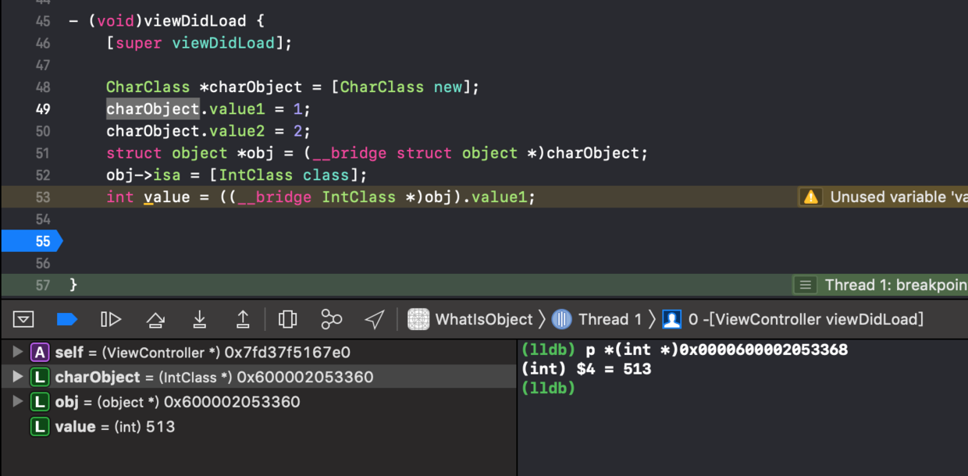
Task: Expand the obj variable
Action: coord(17,402)
